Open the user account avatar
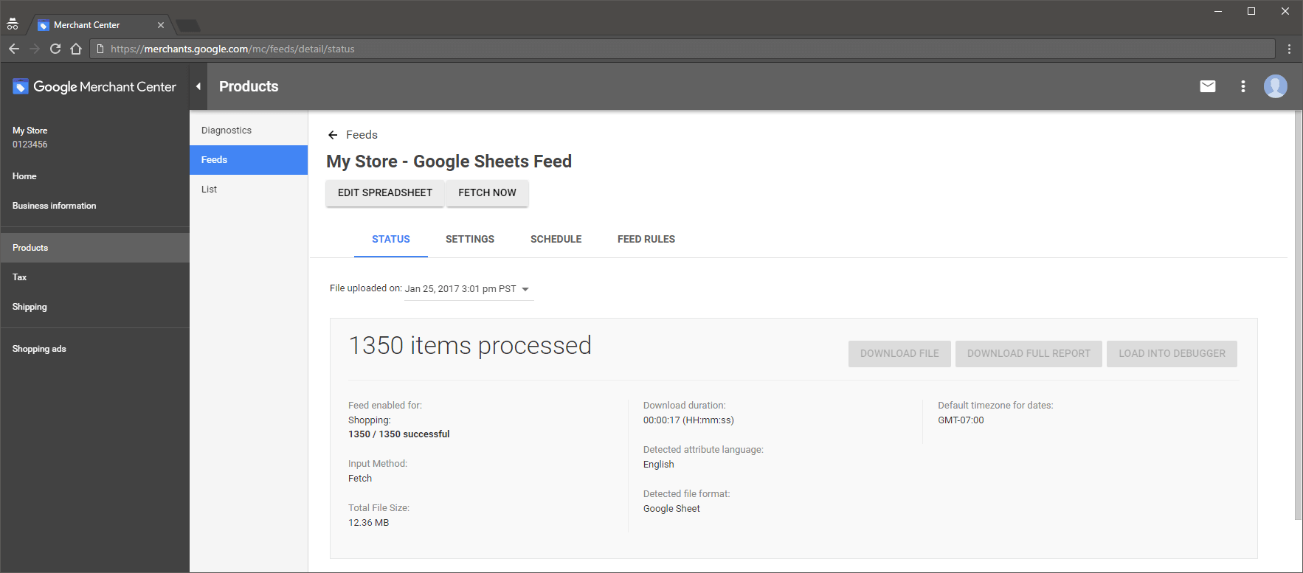Image resolution: width=1303 pixels, height=573 pixels. (1276, 86)
